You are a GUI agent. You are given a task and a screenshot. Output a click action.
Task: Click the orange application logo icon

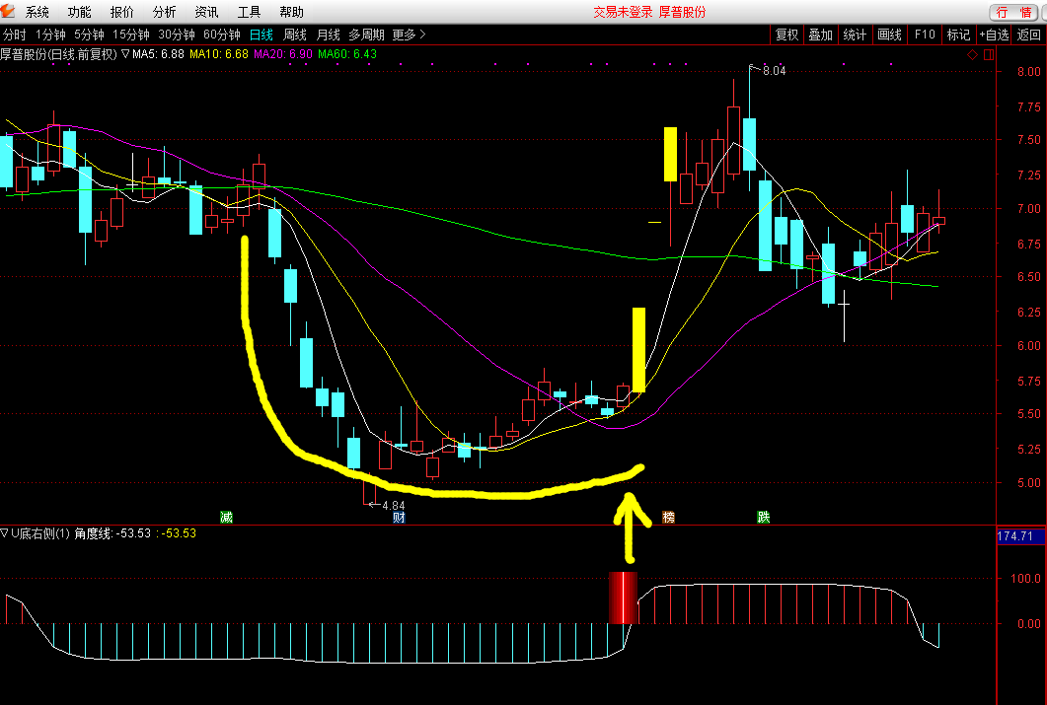8,11
